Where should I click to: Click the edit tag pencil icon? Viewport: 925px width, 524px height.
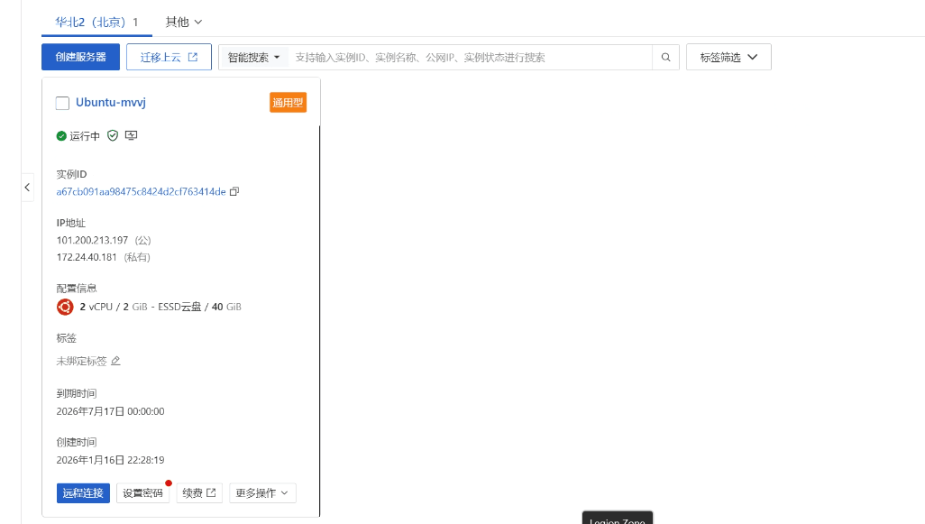[115, 361]
